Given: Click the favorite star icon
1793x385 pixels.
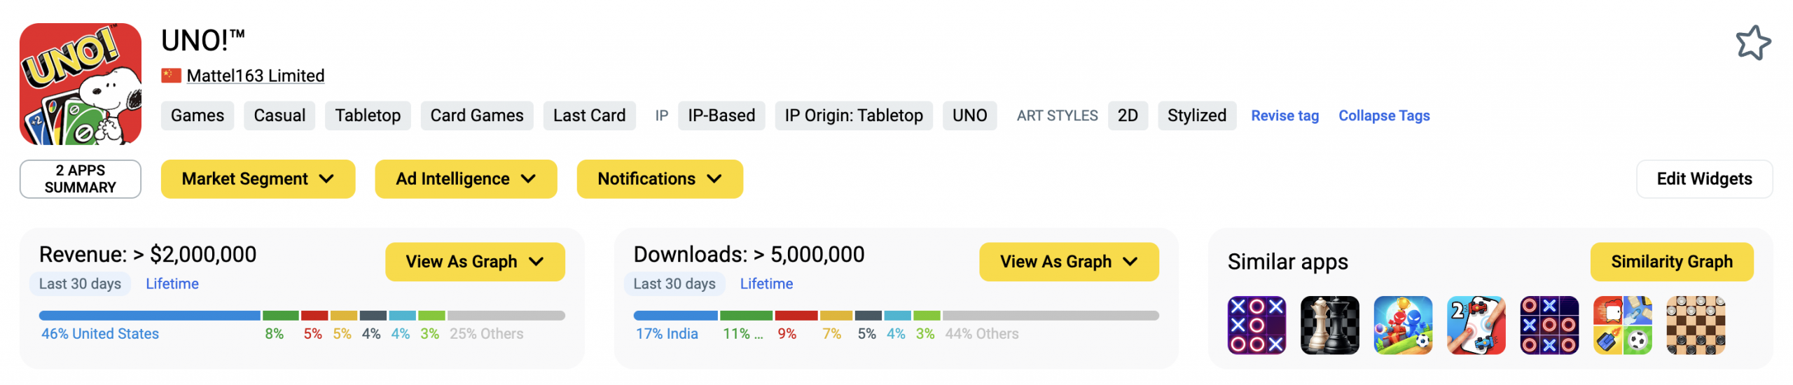Looking at the screenshot, I should coord(1753,43).
